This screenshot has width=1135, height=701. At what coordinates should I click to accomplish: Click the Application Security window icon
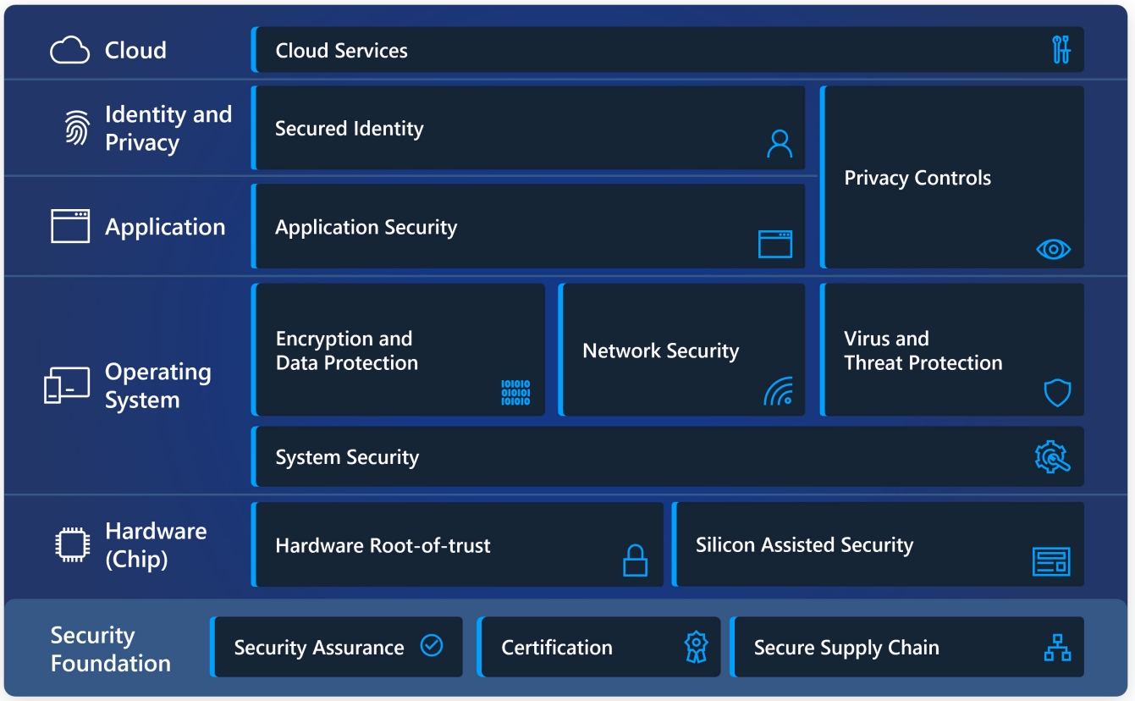point(774,245)
